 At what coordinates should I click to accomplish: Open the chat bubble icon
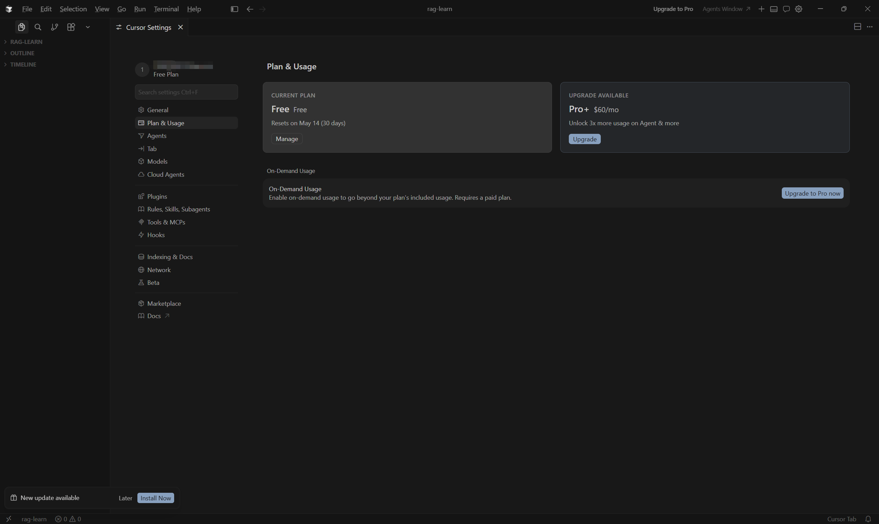(x=786, y=9)
